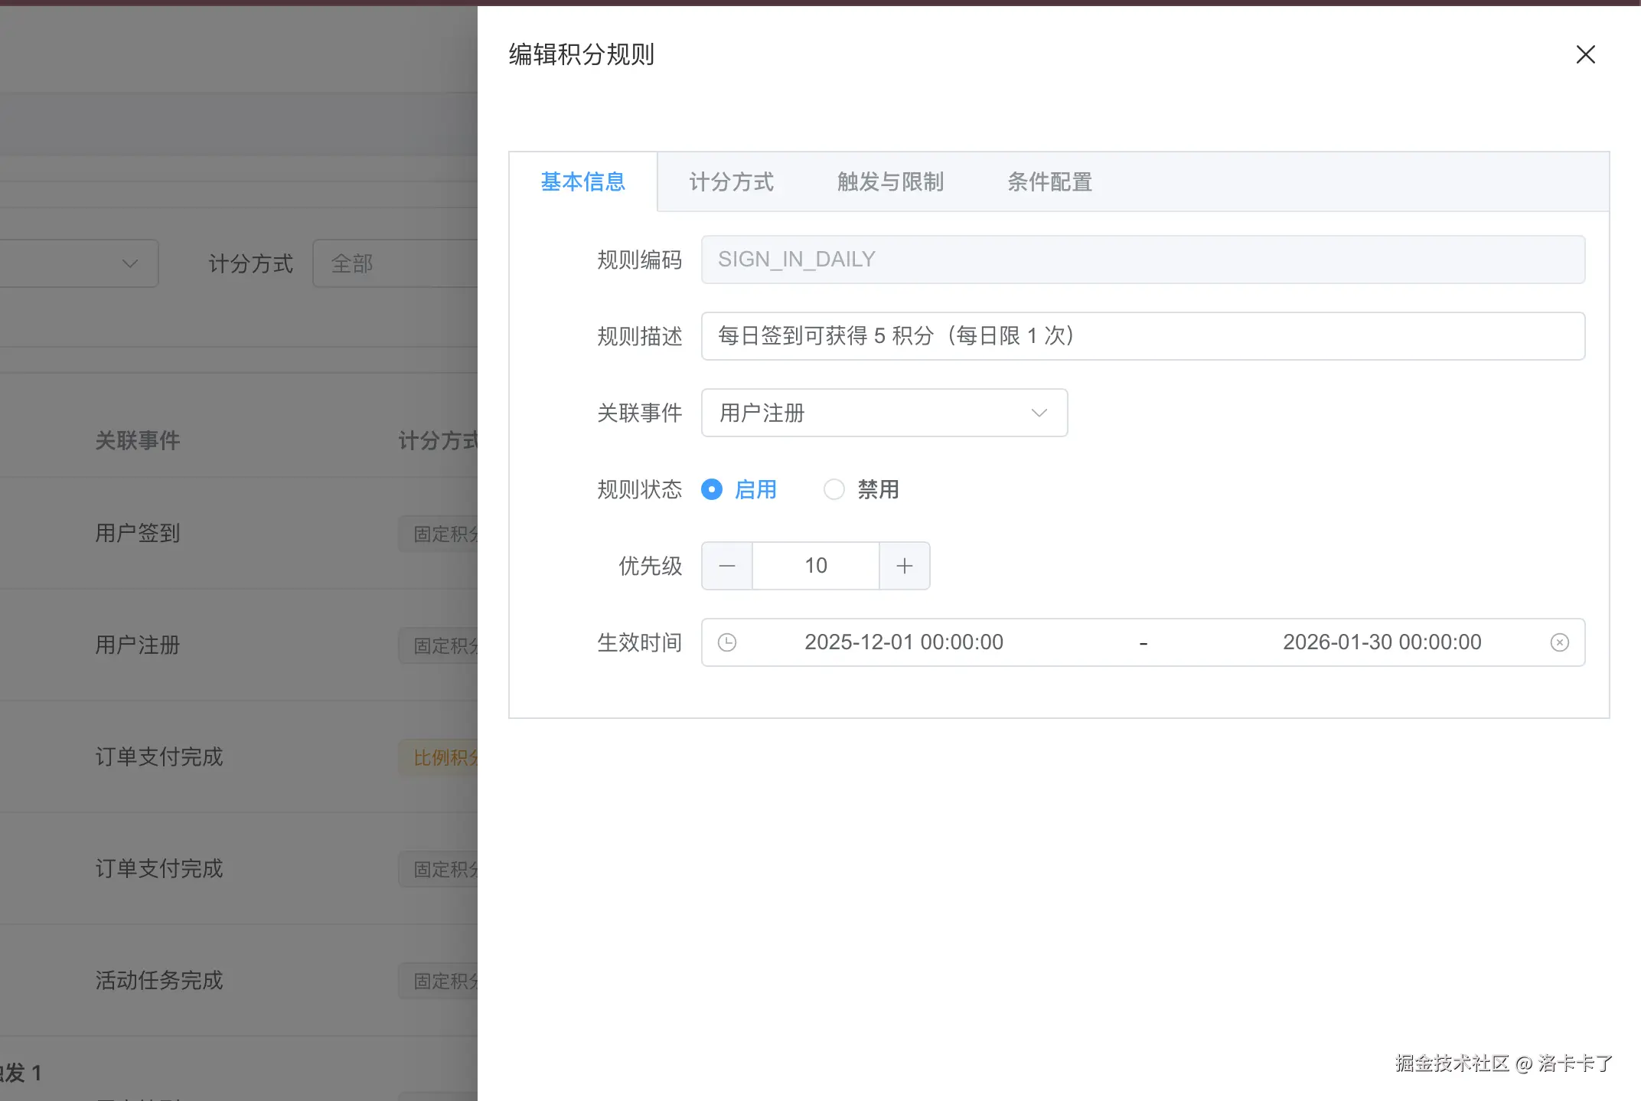Select the 启用 radio option
The image size is (1641, 1101).
click(712, 489)
